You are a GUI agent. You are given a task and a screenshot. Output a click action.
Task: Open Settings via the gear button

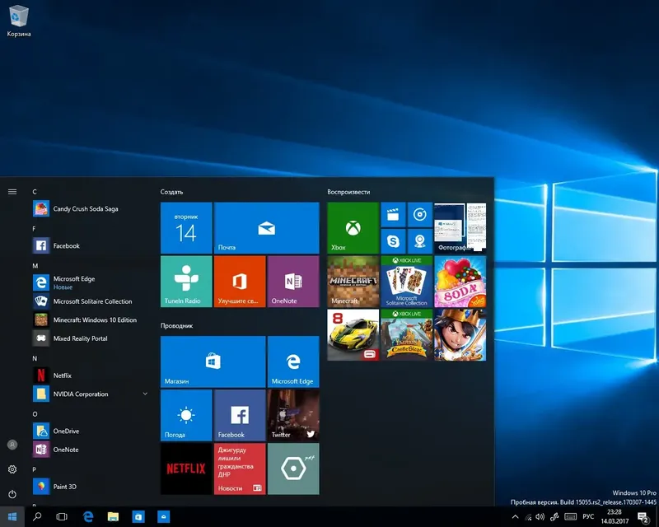click(x=12, y=469)
